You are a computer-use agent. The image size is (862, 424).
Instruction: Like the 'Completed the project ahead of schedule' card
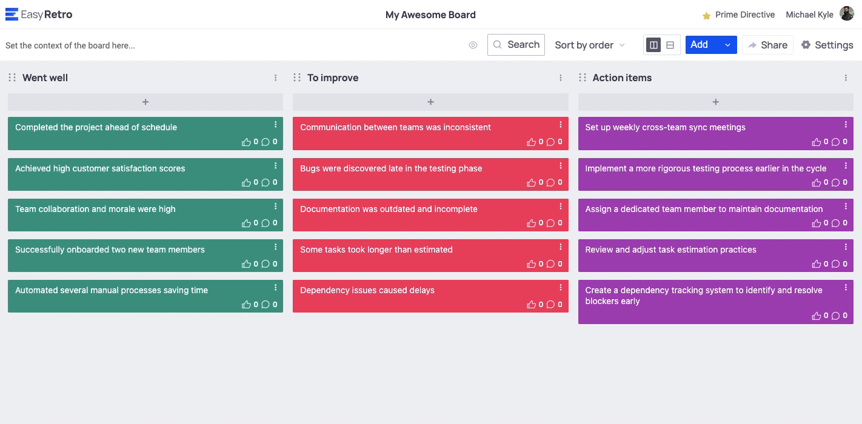pos(246,142)
